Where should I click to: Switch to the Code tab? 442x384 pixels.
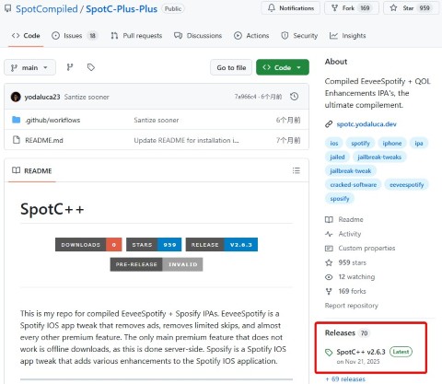pyautogui.click(x=26, y=36)
